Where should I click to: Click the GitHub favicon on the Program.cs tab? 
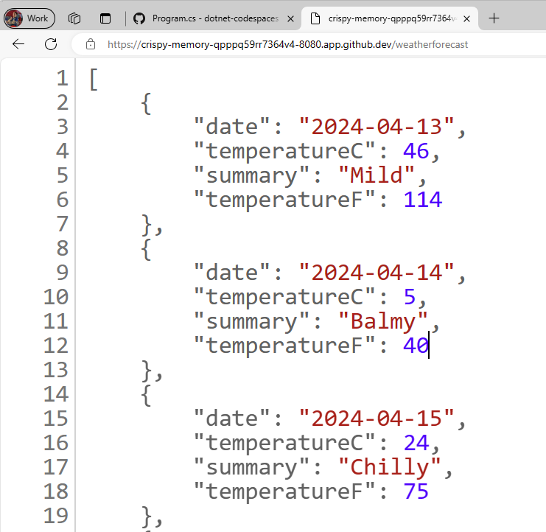[x=139, y=18]
